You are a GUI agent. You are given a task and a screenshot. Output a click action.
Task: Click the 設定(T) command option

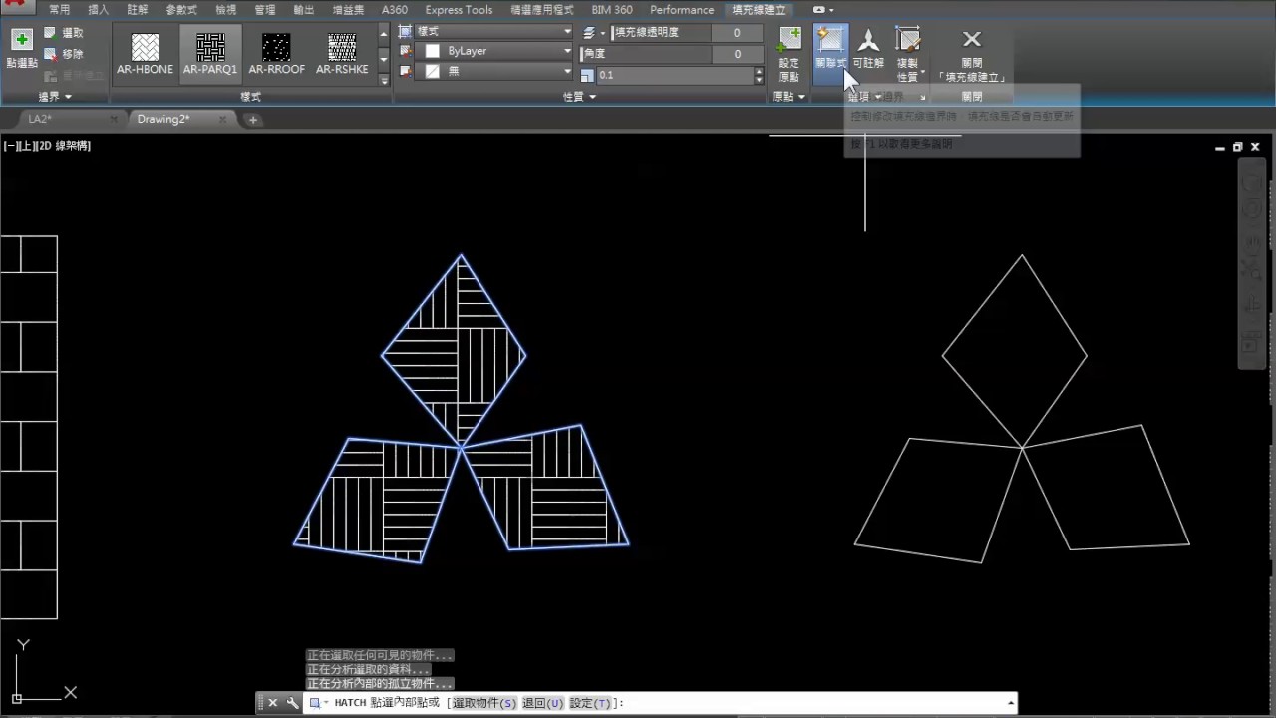pyautogui.click(x=590, y=703)
